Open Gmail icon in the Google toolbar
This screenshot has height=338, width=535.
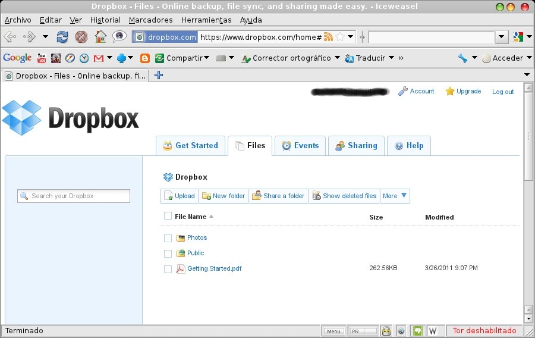99,58
